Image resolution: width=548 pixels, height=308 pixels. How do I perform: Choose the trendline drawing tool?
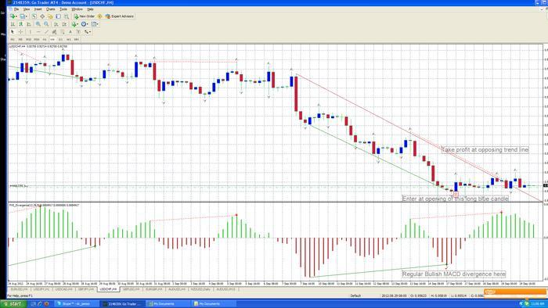tap(46, 32)
